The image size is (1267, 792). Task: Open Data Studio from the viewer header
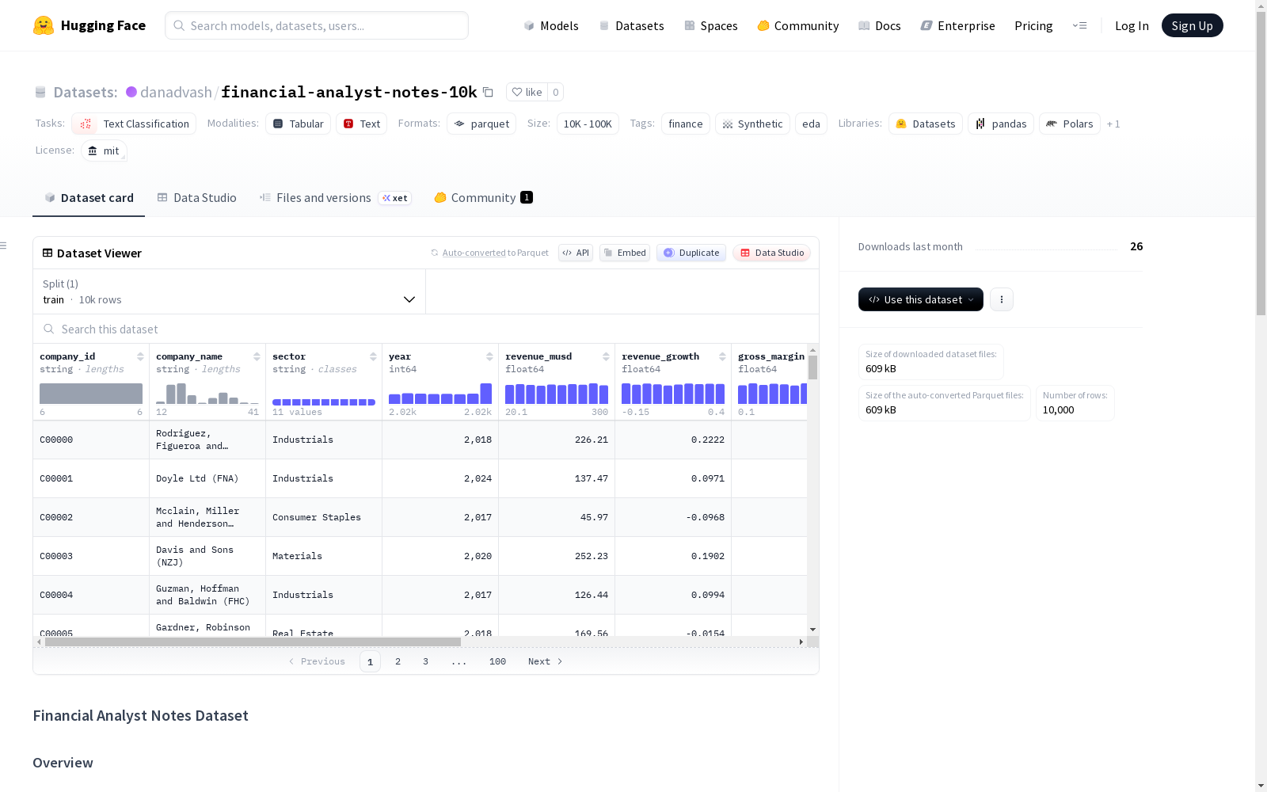772,253
